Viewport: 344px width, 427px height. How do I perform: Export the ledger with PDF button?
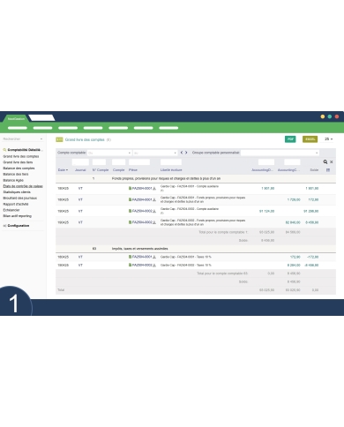point(290,139)
